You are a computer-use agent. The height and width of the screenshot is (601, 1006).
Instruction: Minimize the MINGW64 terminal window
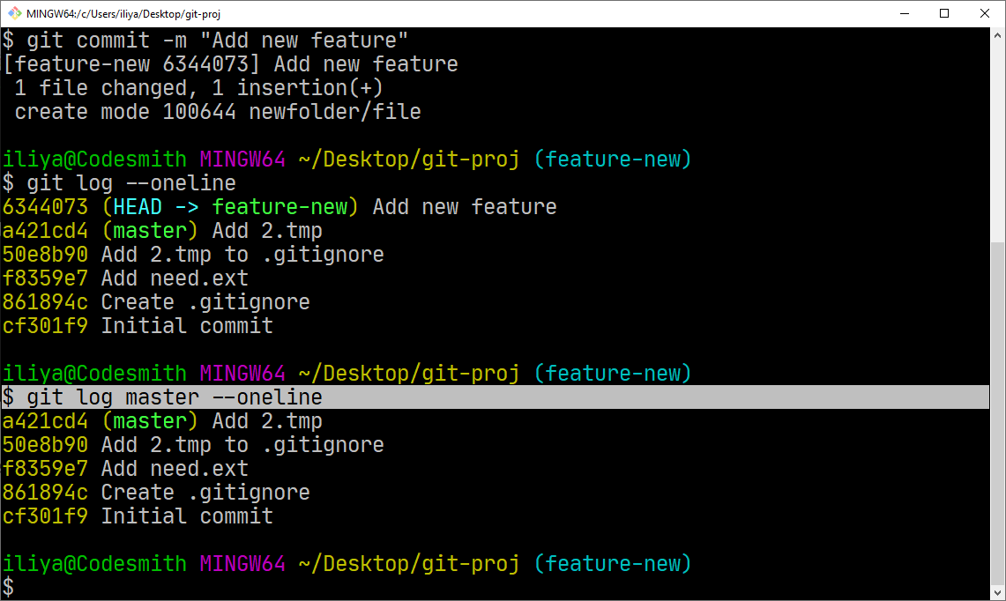[x=905, y=13]
